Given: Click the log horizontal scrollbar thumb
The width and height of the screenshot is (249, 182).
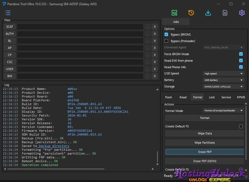Looking at the screenshot, I should (56, 169).
